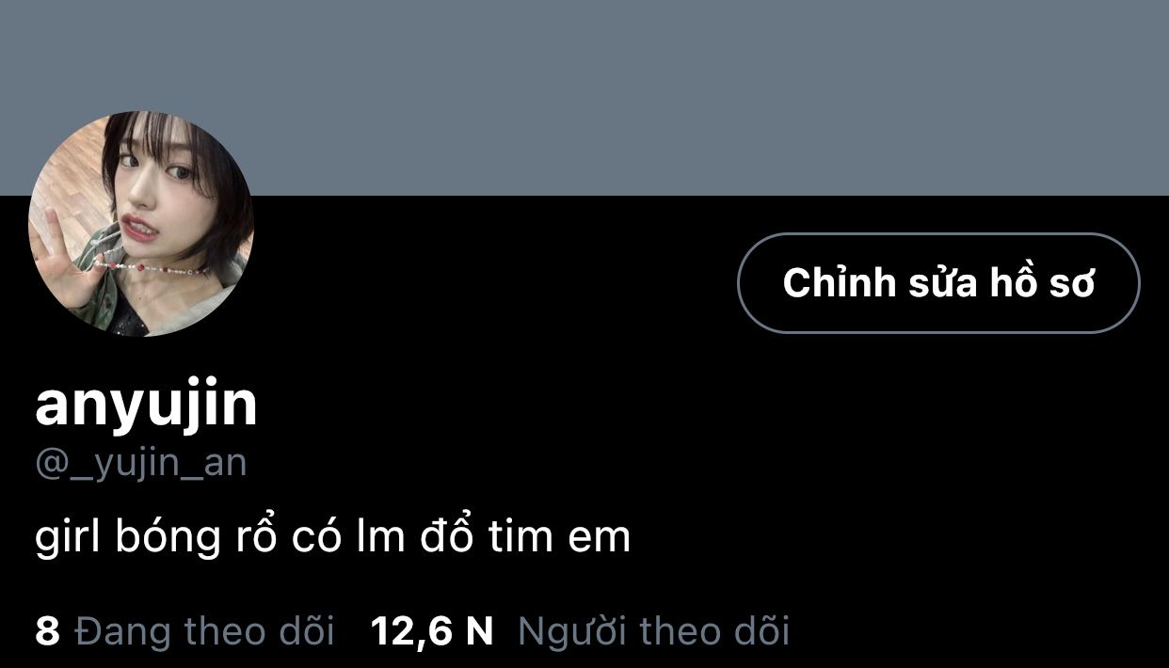This screenshot has height=668, width=1169.
Task: Click the following count number 8
Action: pos(47,630)
